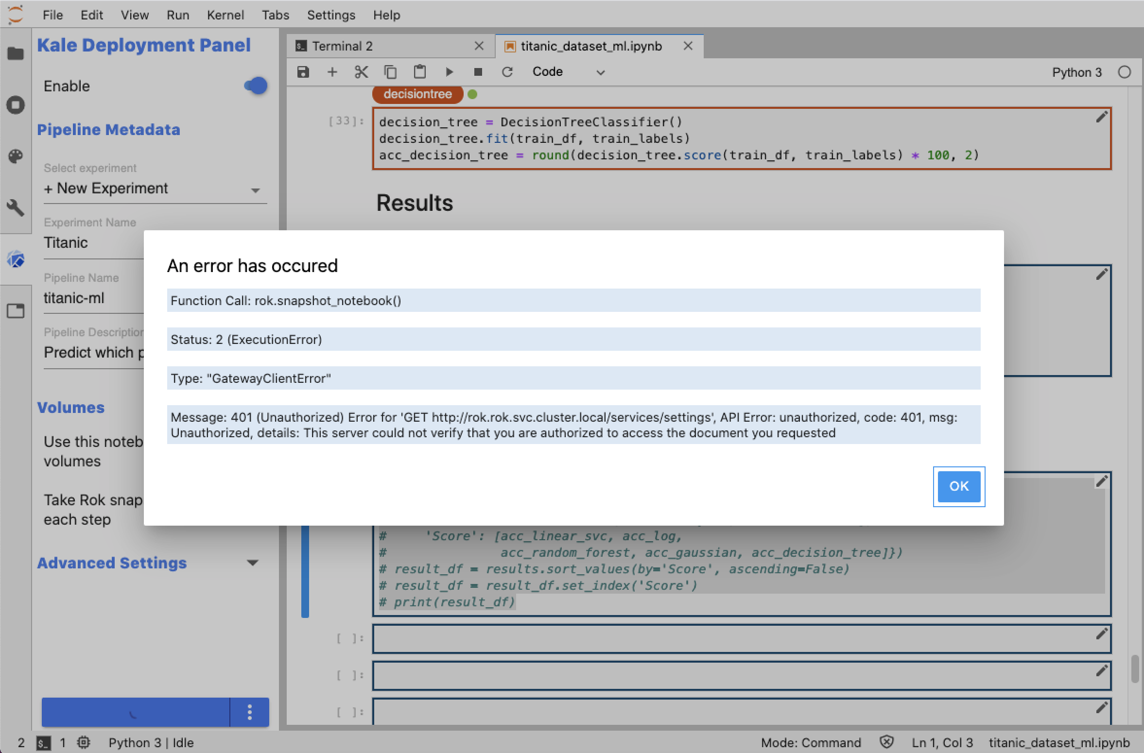Screen dimensions: 1144x753
Task: Open the tabs sidebar icon
Action: point(16,311)
